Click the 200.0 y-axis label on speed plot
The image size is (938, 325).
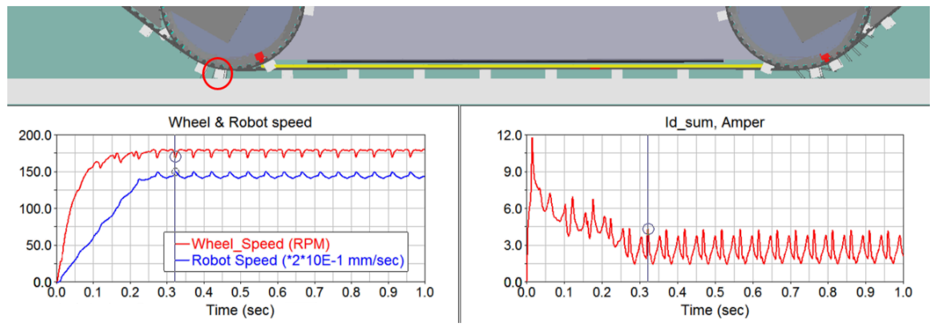[x=35, y=135]
